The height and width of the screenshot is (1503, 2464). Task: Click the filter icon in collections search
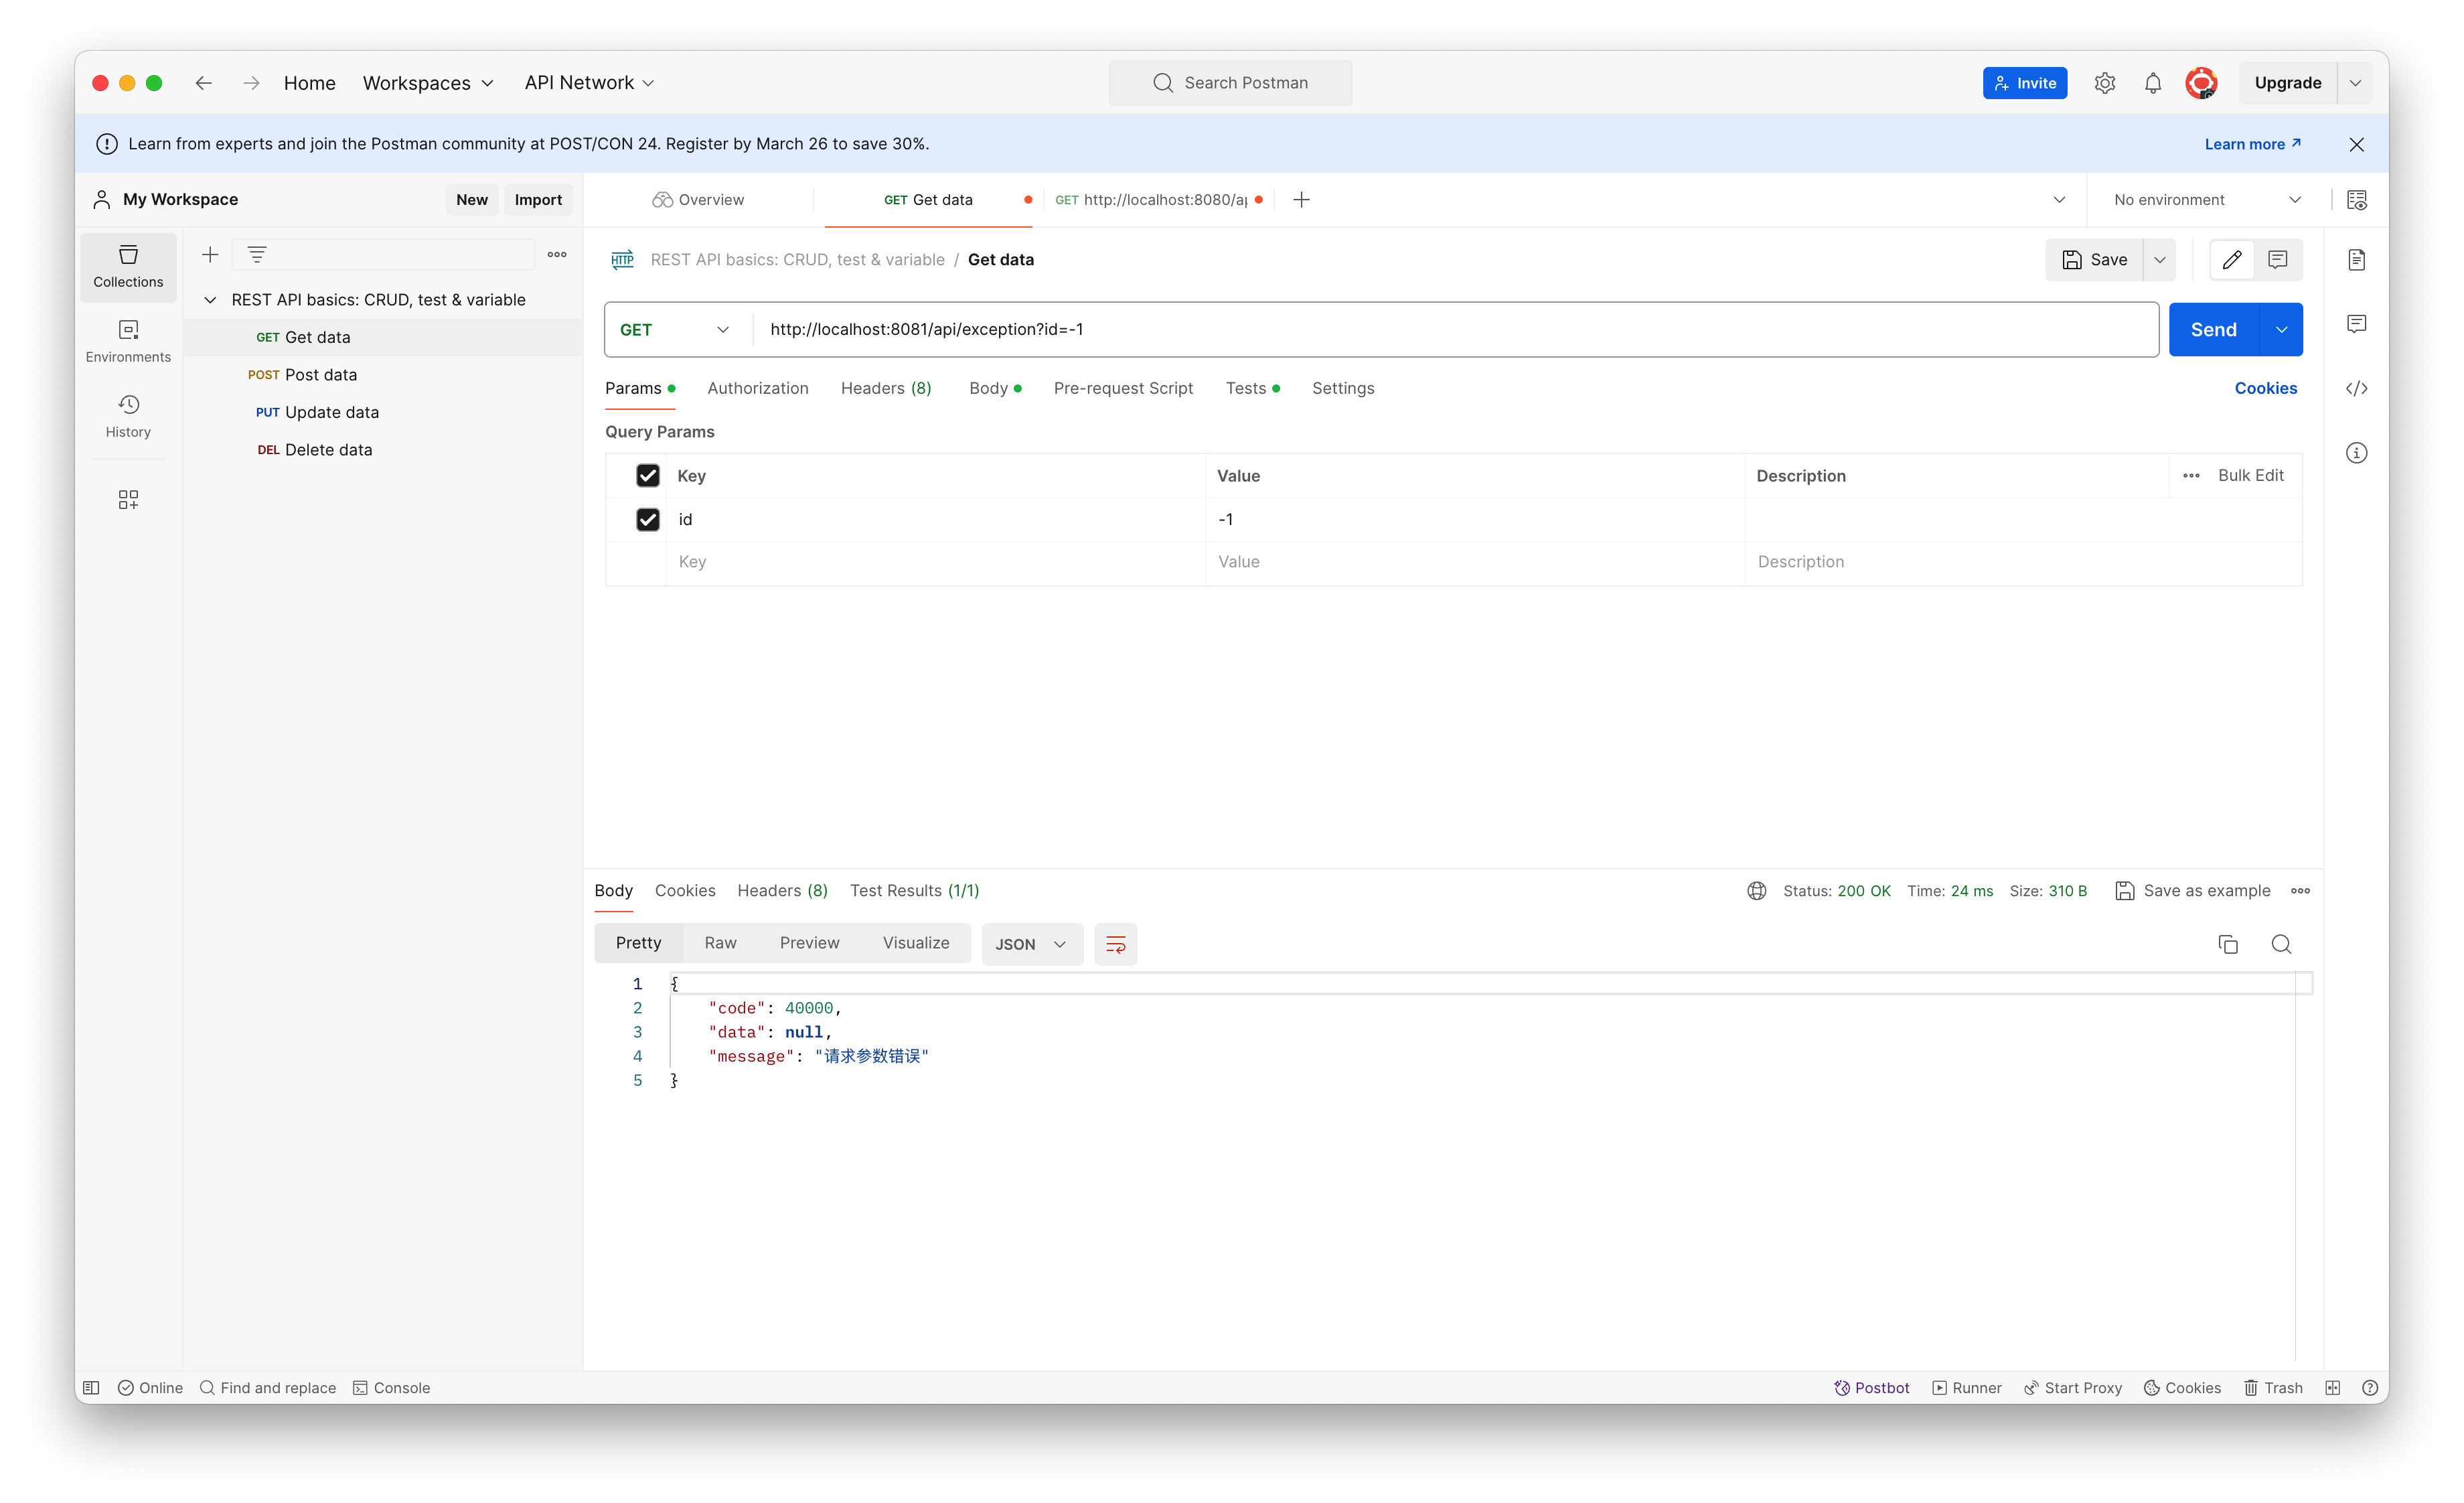(x=257, y=255)
